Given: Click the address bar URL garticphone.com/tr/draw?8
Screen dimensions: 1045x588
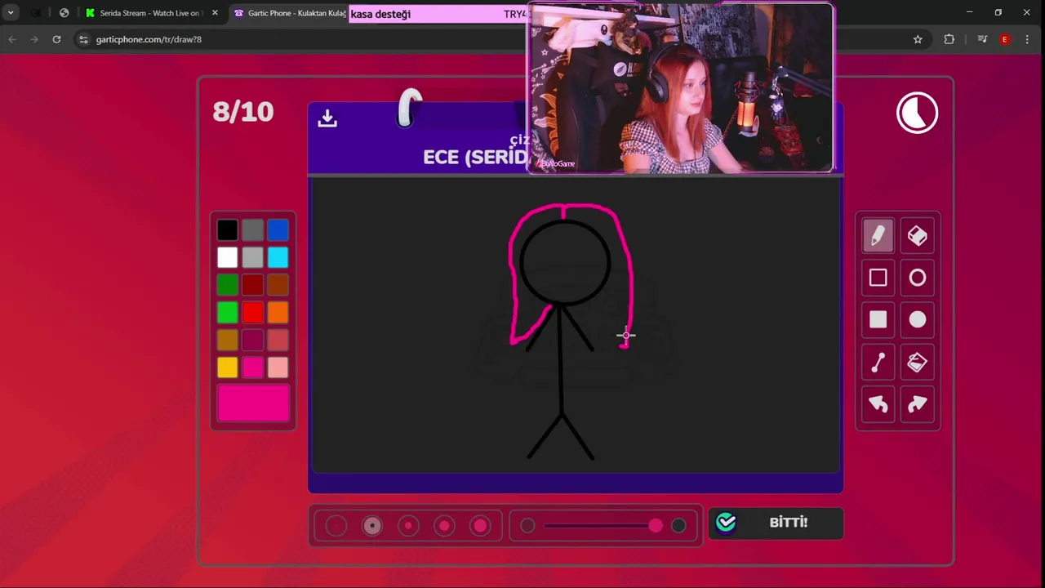Looking at the screenshot, I should point(149,39).
